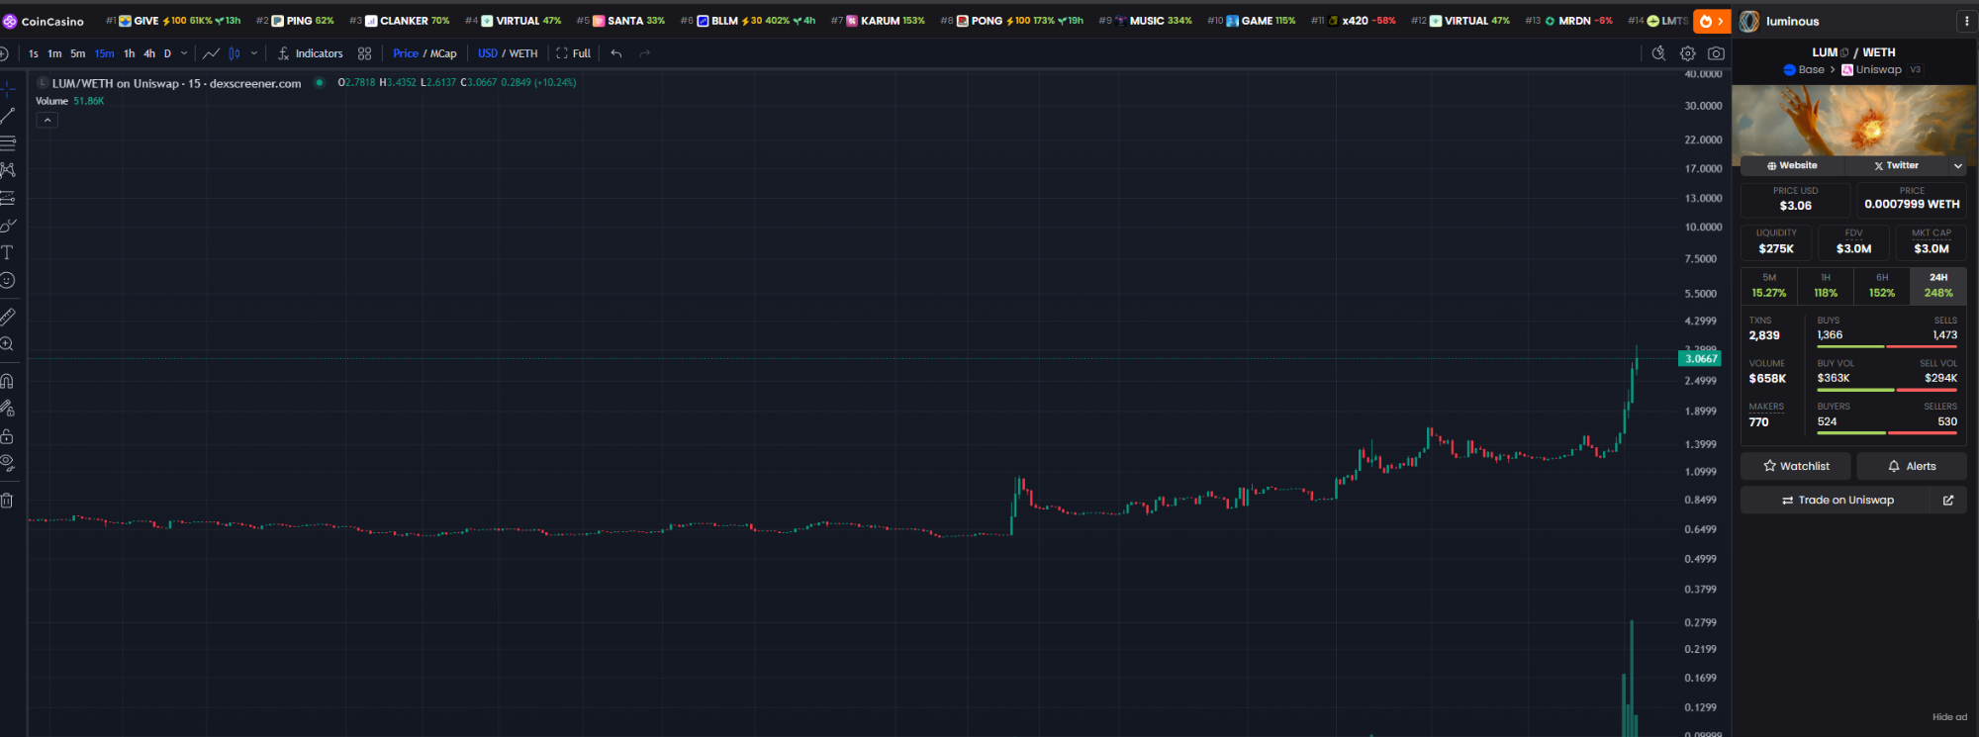
Task: Toggle lock all drawings
Action: 8,436
